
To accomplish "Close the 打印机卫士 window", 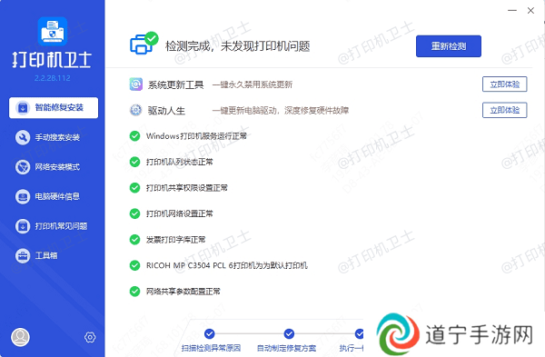I will click(530, 10).
